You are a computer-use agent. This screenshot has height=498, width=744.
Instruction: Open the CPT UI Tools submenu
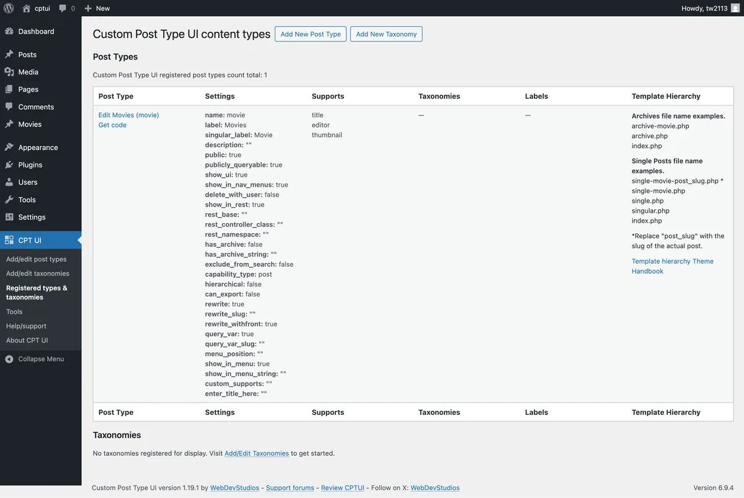(14, 312)
